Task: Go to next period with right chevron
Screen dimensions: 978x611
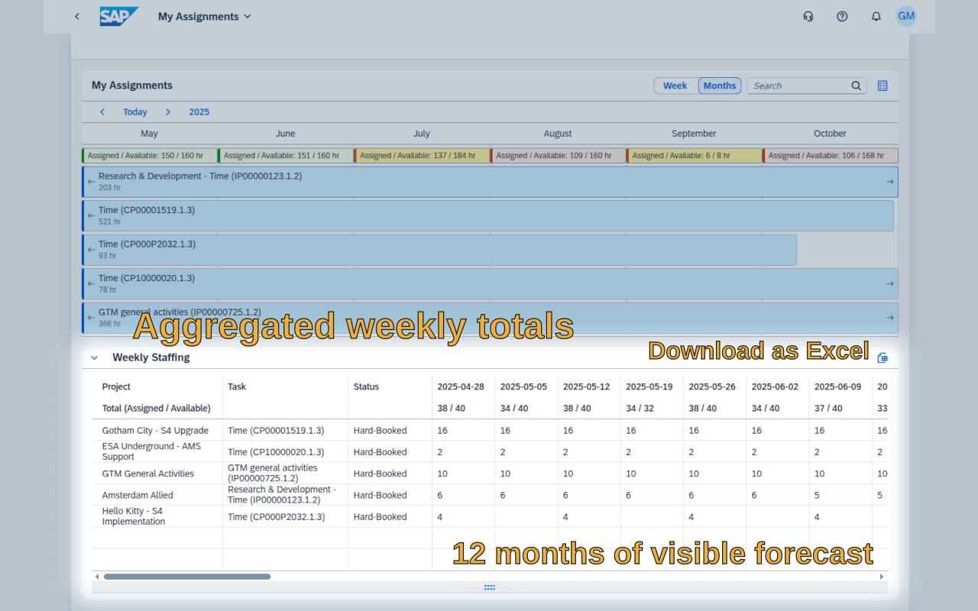Action: pos(168,112)
